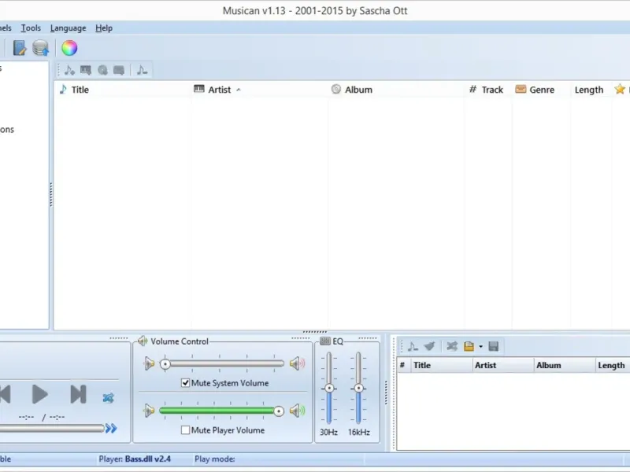
Task: Click the add genre toolbar icon
Action: [119, 70]
